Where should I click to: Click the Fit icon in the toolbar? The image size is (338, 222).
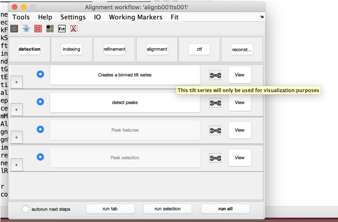point(62,29)
